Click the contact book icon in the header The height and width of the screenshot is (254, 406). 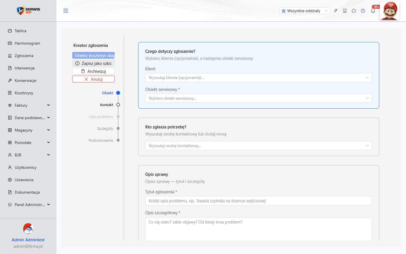coord(345,11)
